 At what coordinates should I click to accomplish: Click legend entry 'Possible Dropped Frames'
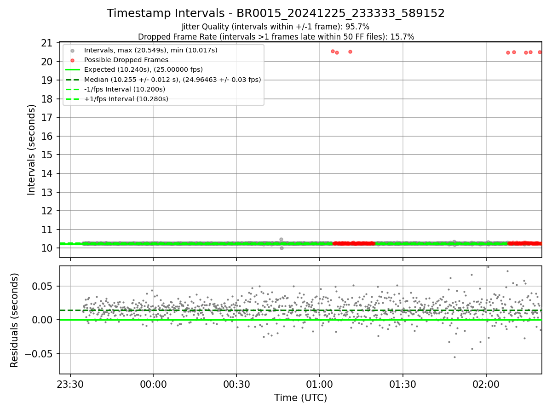(x=126, y=60)
